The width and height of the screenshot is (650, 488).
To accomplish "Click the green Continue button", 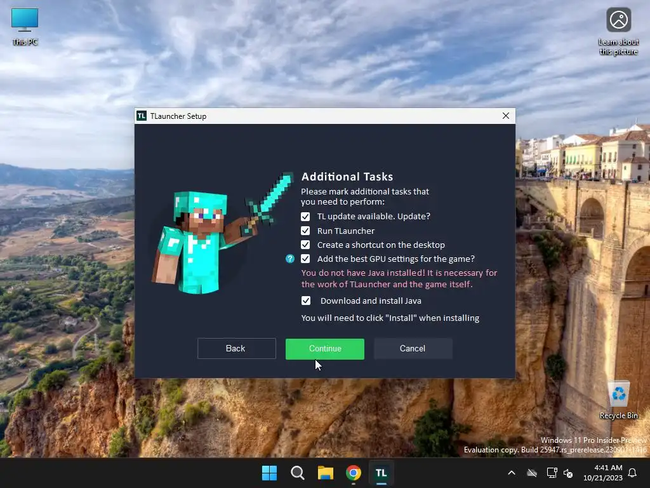I will tap(325, 349).
